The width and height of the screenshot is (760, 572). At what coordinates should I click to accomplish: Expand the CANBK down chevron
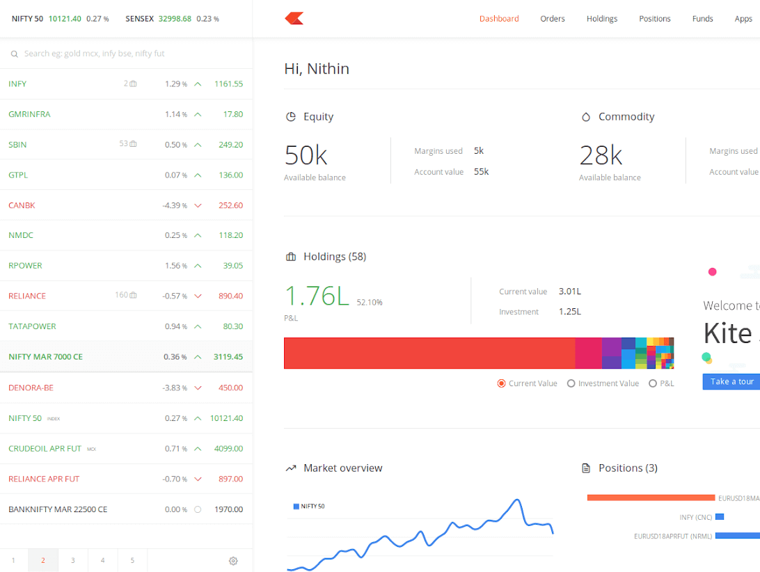click(x=198, y=205)
